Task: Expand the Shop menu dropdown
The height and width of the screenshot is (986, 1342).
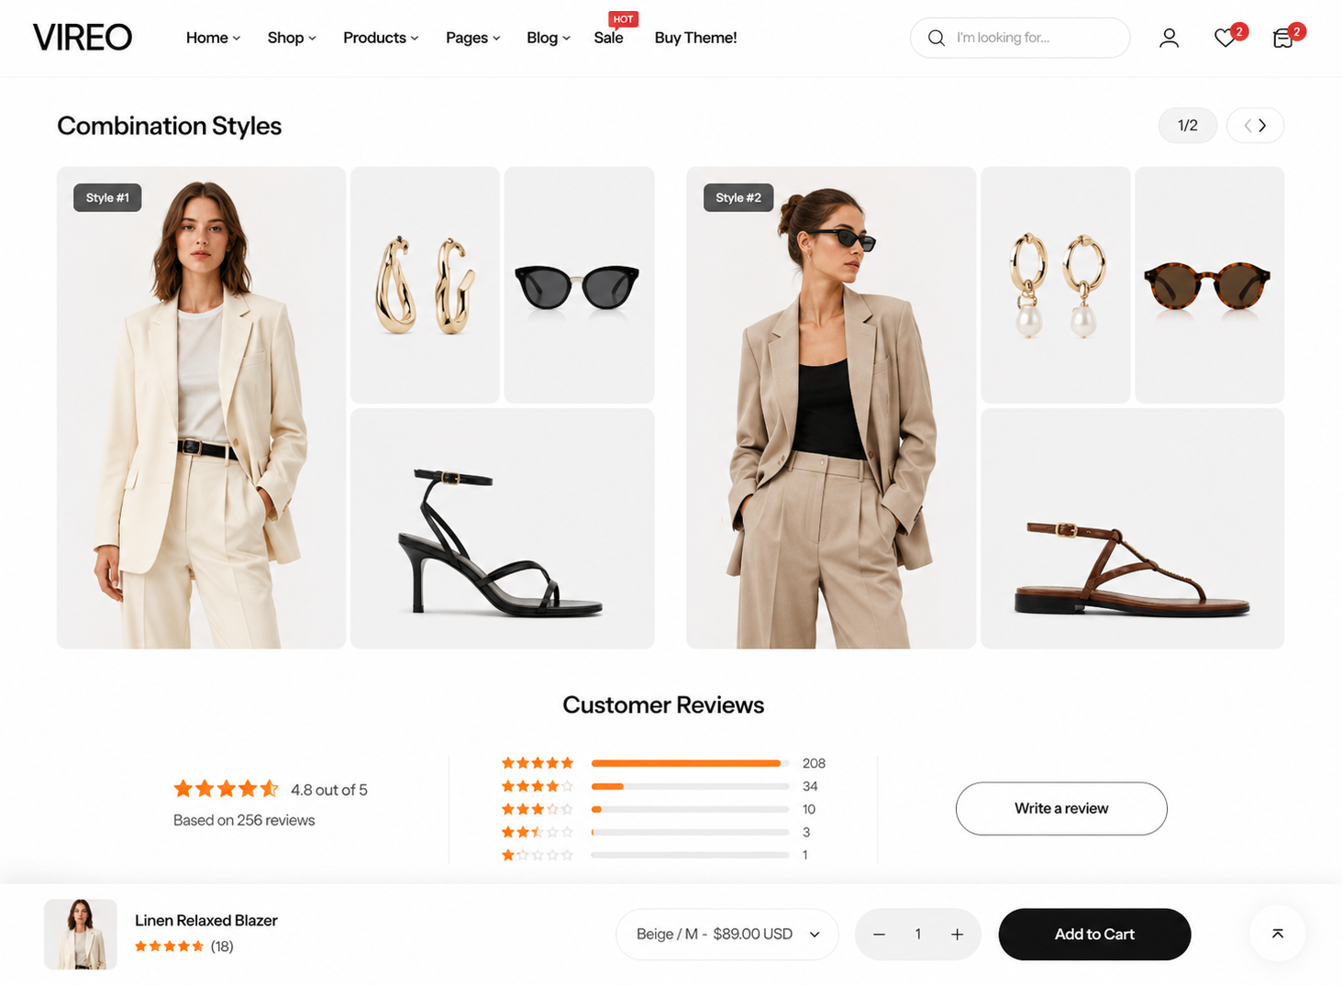Action: point(292,38)
